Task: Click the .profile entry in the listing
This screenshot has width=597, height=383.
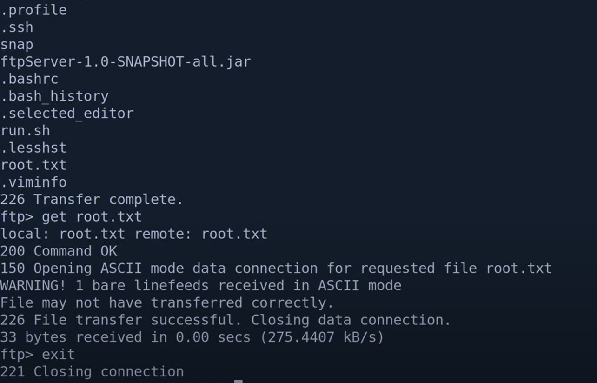Action: point(33,10)
